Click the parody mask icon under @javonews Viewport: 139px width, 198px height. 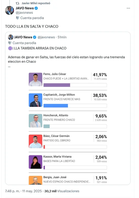click(x=18, y=18)
